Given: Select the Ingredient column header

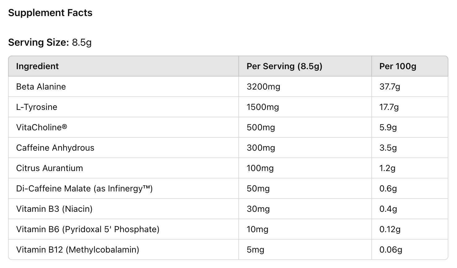Looking at the screenshot, I should (37, 66).
